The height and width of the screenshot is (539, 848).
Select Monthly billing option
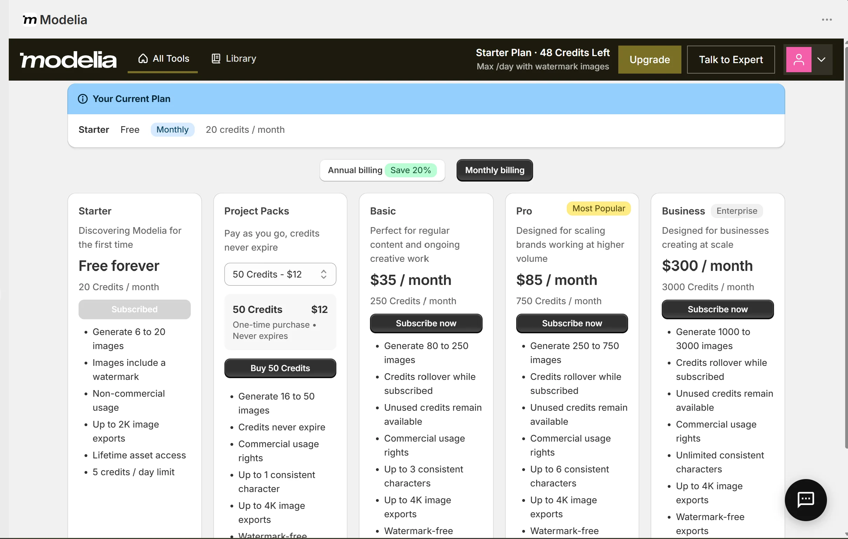click(x=494, y=170)
